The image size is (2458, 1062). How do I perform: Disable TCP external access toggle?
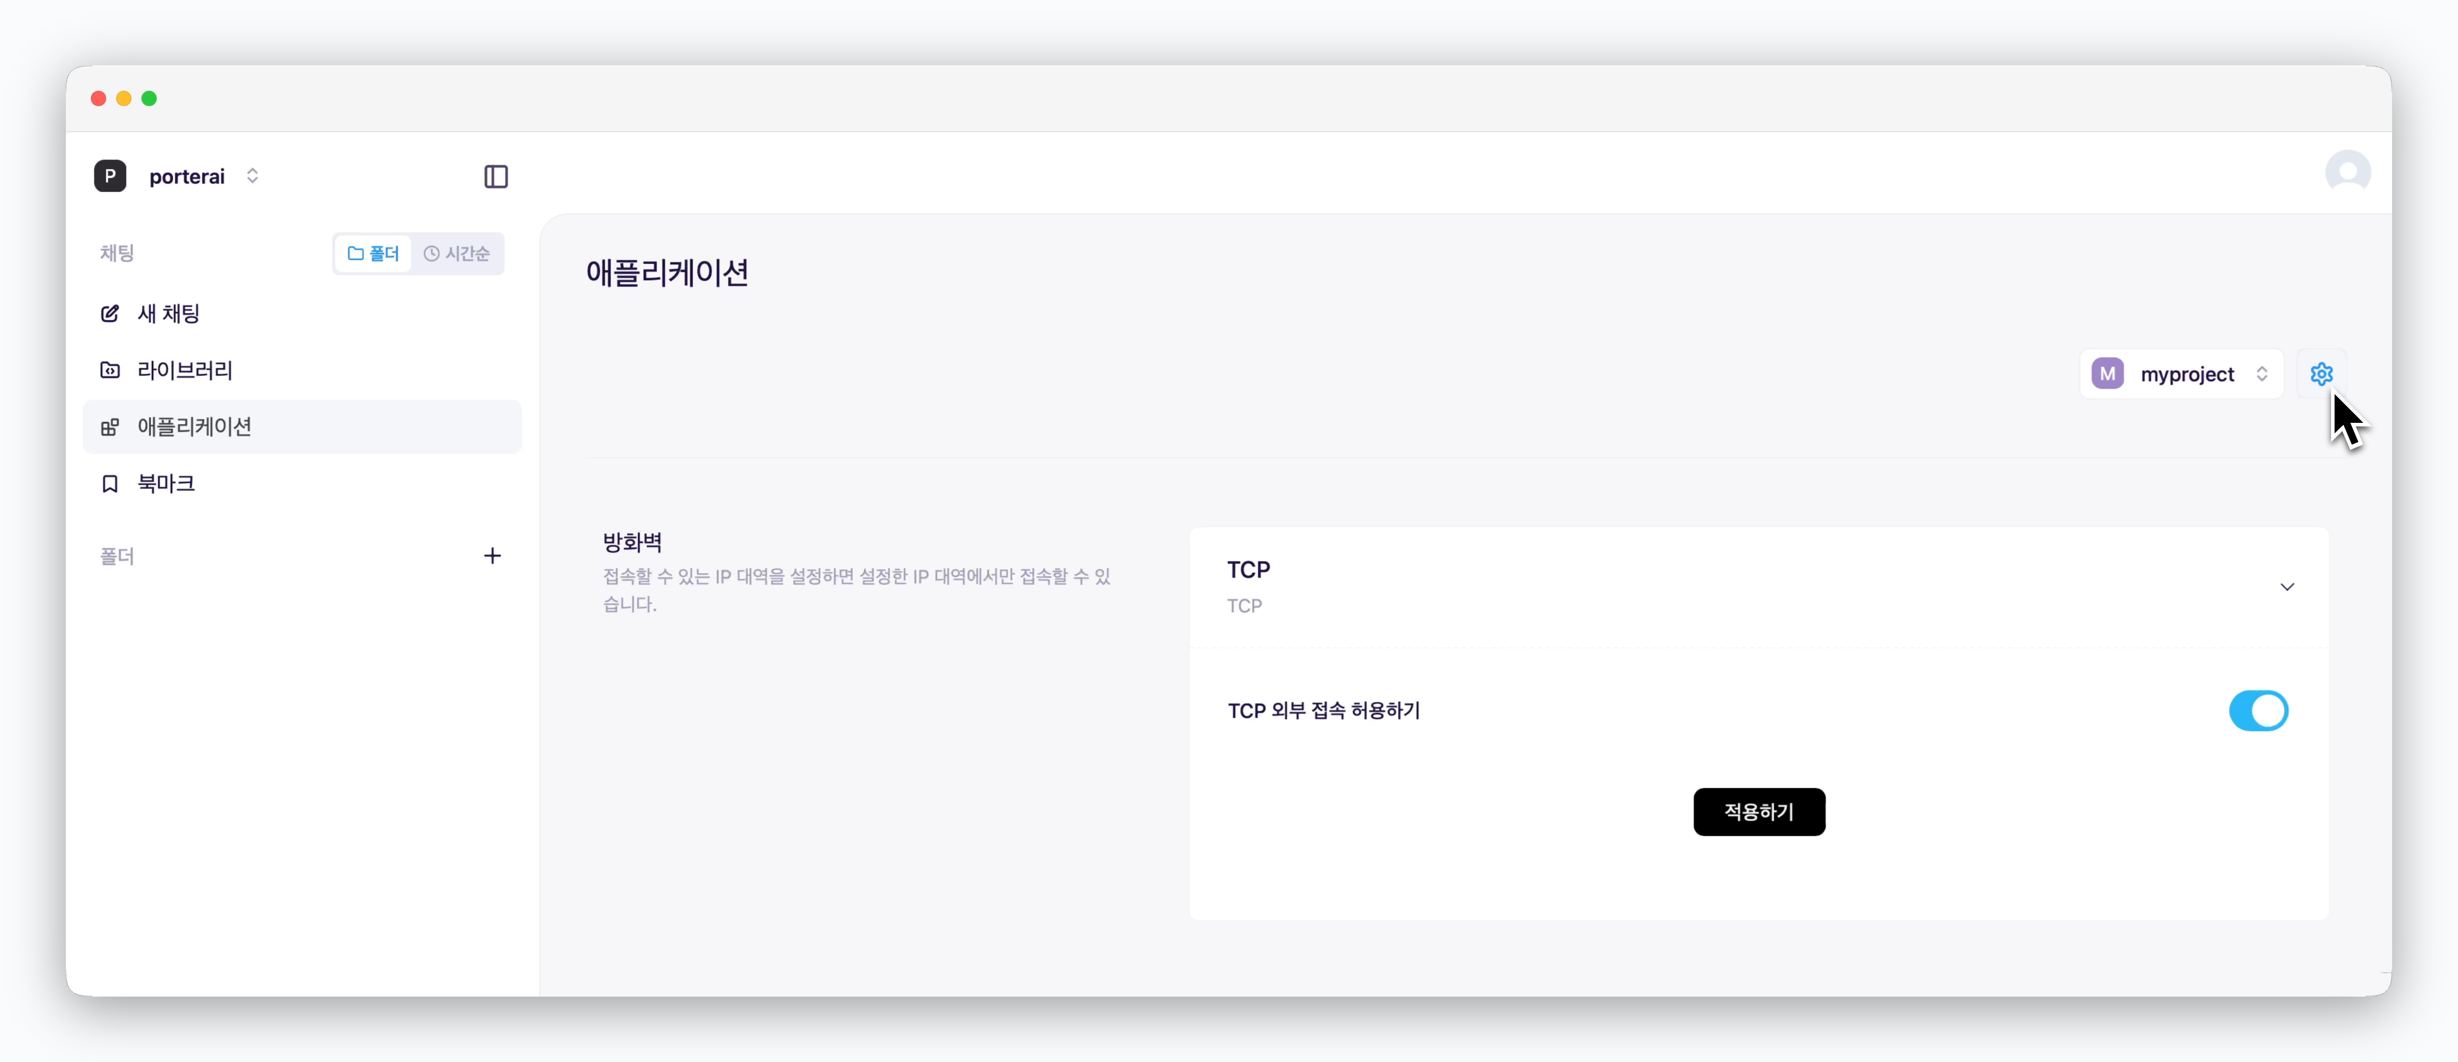point(2257,711)
